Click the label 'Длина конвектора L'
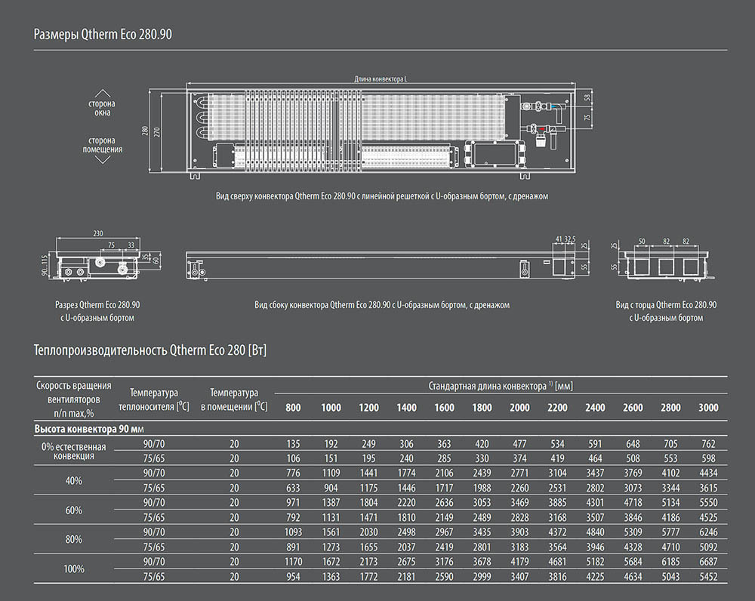This screenshot has height=601, width=755. pyautogui.click(x=381, y=79)
